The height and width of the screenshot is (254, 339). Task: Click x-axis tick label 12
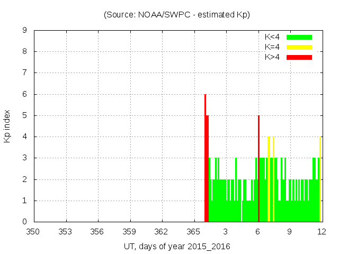[x=322, y=232]
